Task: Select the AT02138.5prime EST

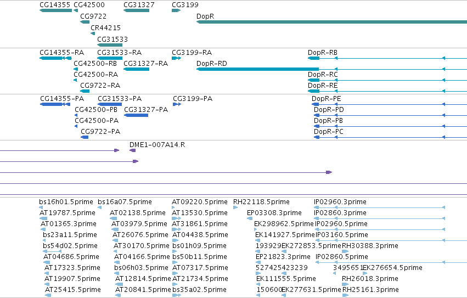Action: pyautogui.click(x=114, y=218)
